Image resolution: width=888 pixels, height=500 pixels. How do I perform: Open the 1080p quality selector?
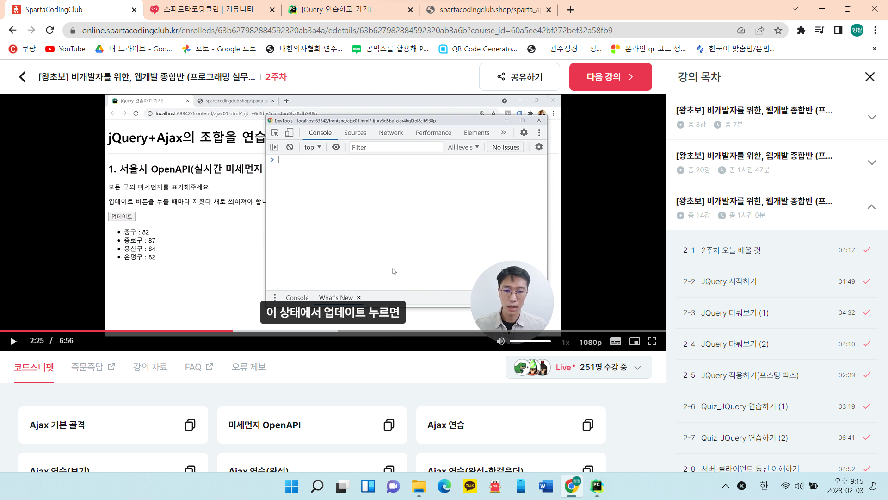pos(590,342)
